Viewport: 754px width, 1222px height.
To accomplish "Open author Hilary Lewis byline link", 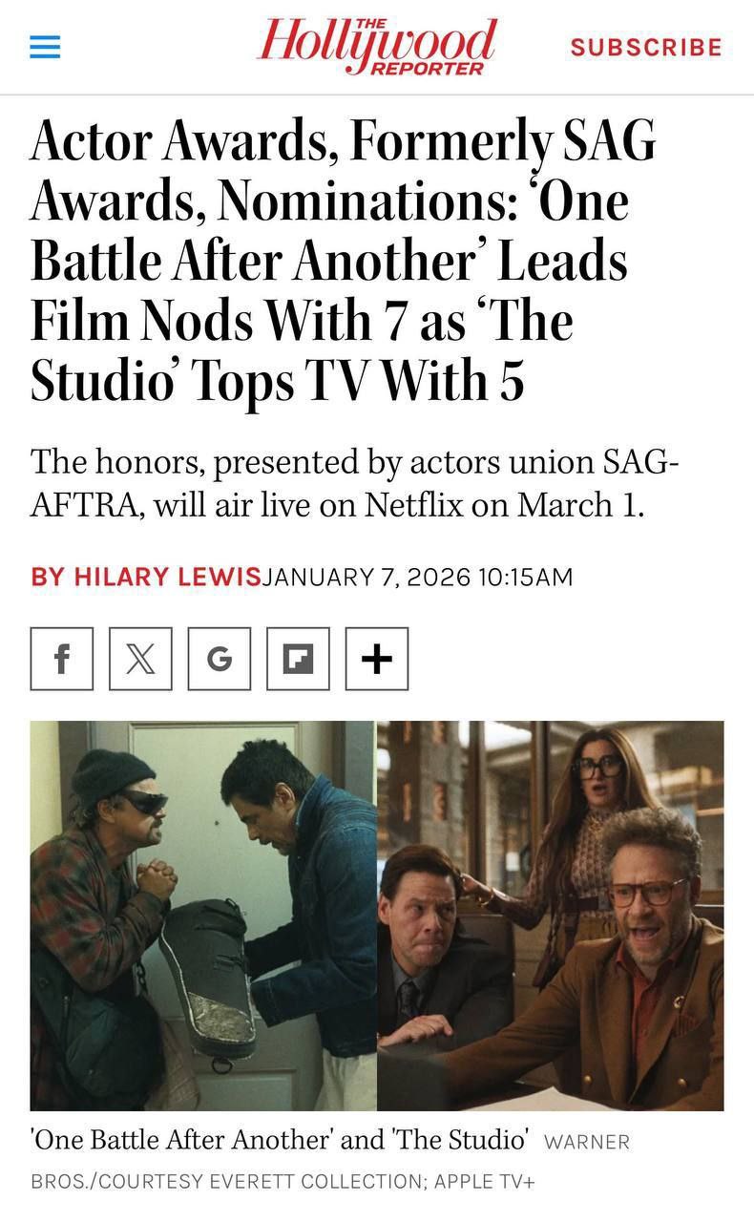I will click(x=146, y=578).
